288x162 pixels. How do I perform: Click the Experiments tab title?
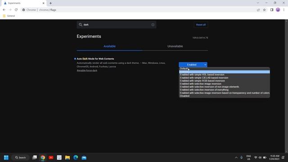tap(14, 3)
